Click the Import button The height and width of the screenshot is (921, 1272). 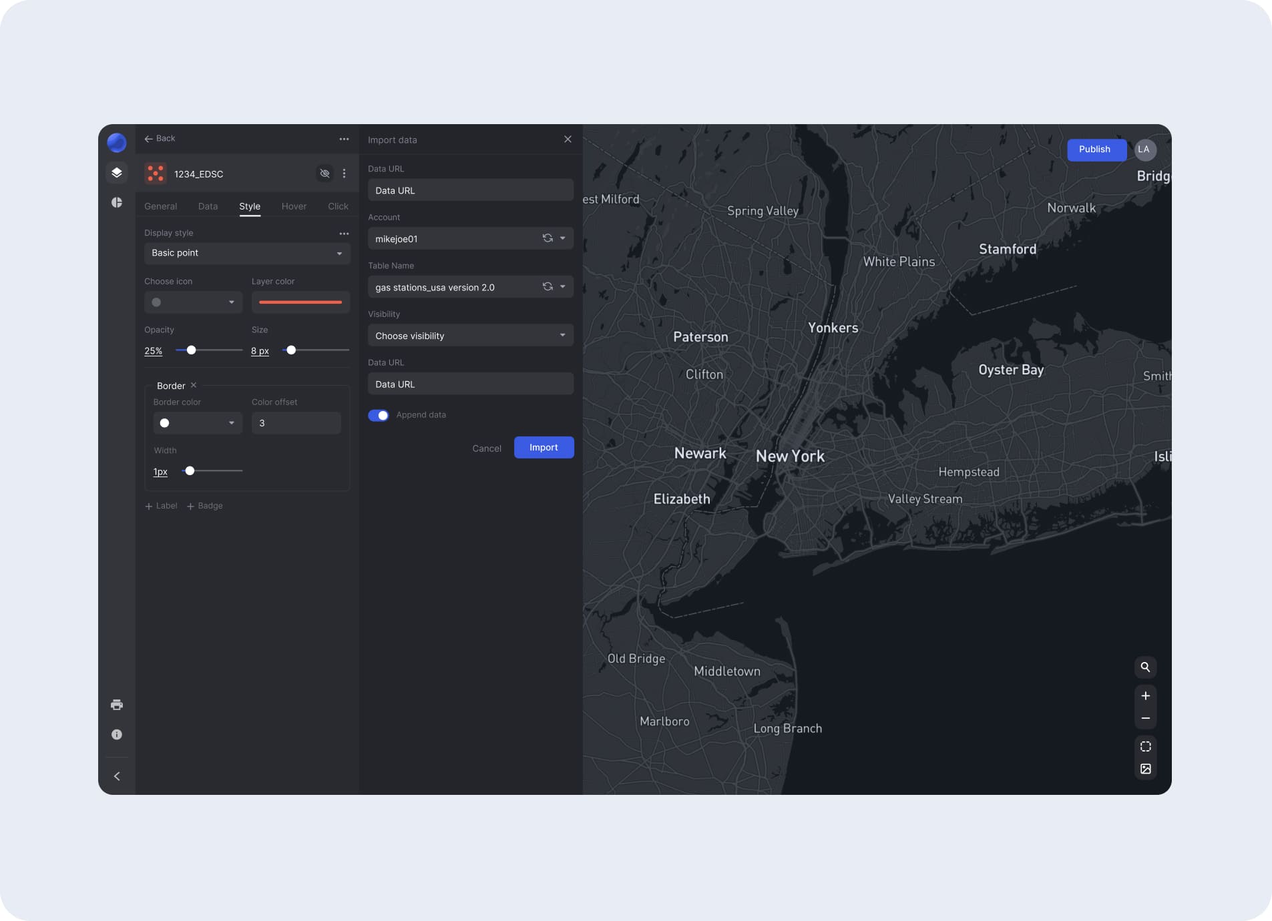[544, 448]
